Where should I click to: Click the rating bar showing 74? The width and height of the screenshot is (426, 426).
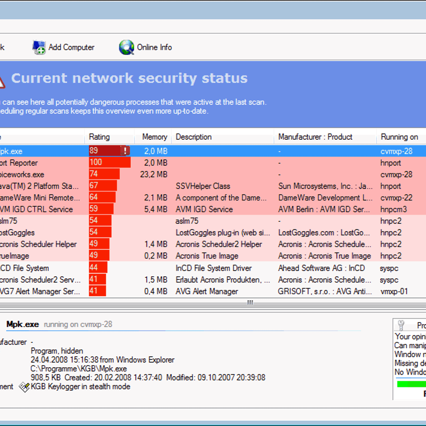click(104, 174)
